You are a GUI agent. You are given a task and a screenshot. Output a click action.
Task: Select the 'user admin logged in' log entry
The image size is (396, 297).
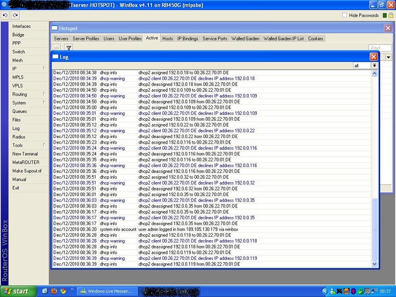[x=212, y=229]
